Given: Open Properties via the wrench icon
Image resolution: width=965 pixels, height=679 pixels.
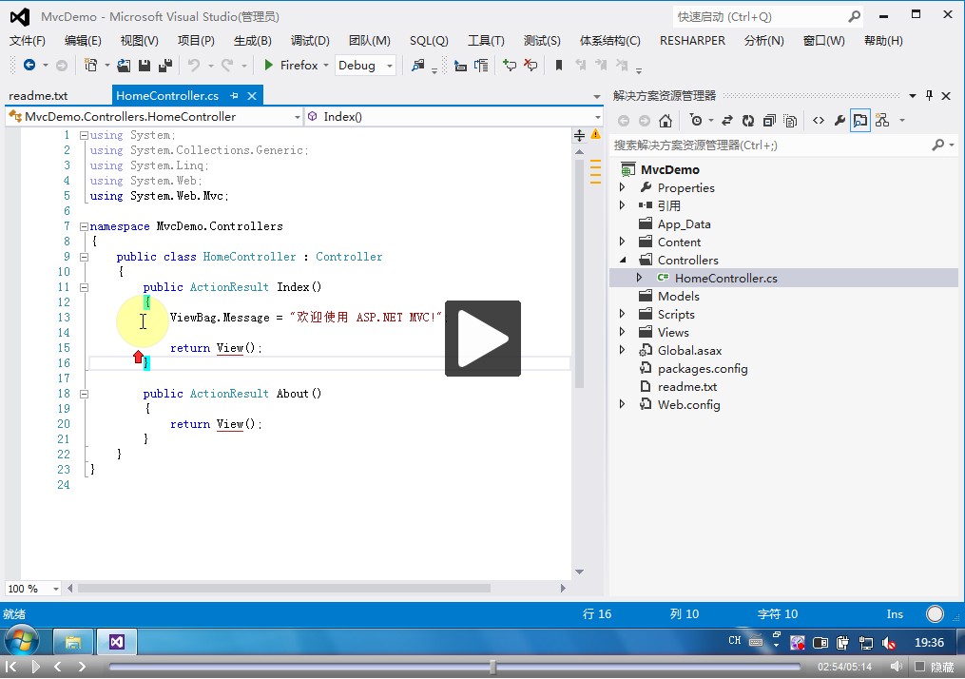Looking at the screenshot, I should pos(840,121).
